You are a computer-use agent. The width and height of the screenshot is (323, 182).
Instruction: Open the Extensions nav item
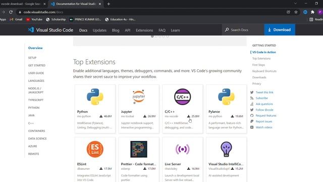(144, 30)
